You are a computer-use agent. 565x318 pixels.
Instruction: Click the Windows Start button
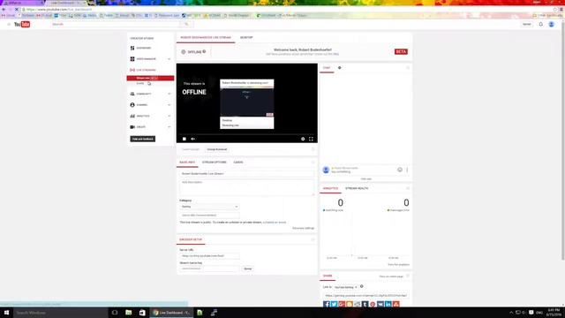click(6, 313)
